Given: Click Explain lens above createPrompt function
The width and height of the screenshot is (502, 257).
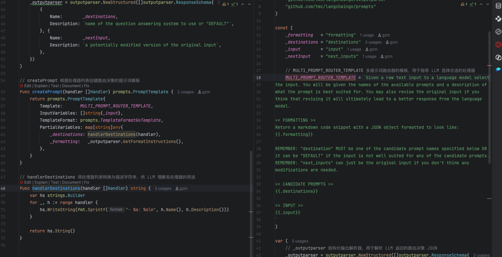Looking at the screenshot, I should click(41, 86).
